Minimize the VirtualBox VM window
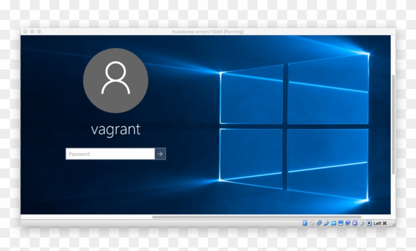 tap(32, 32)
